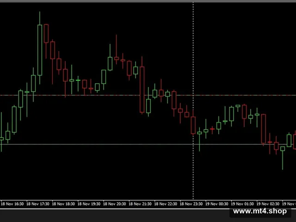Click the 18 Nov 16:30 time label
This screenshot has width=296, height=222.
[12, 204]
